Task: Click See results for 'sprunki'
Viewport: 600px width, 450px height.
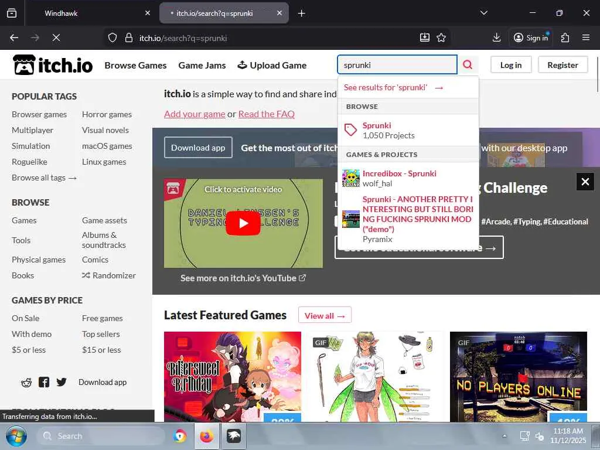Action: pyautogui.click(x=393, y=87)
